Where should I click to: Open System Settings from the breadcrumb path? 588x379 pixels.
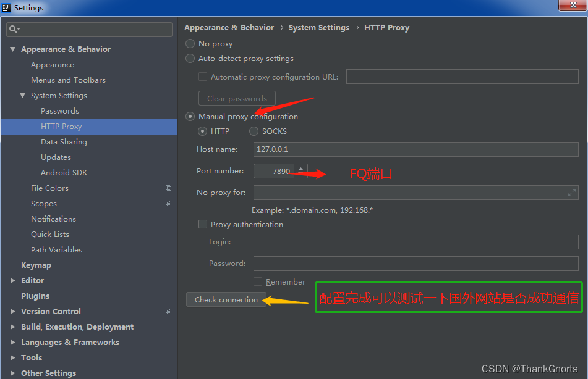319,27
